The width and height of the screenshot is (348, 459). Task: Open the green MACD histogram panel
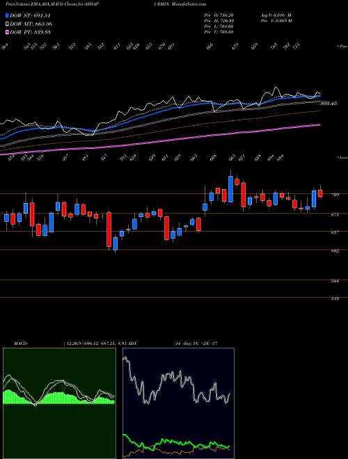pyautogui.click(x=59, y=403)
